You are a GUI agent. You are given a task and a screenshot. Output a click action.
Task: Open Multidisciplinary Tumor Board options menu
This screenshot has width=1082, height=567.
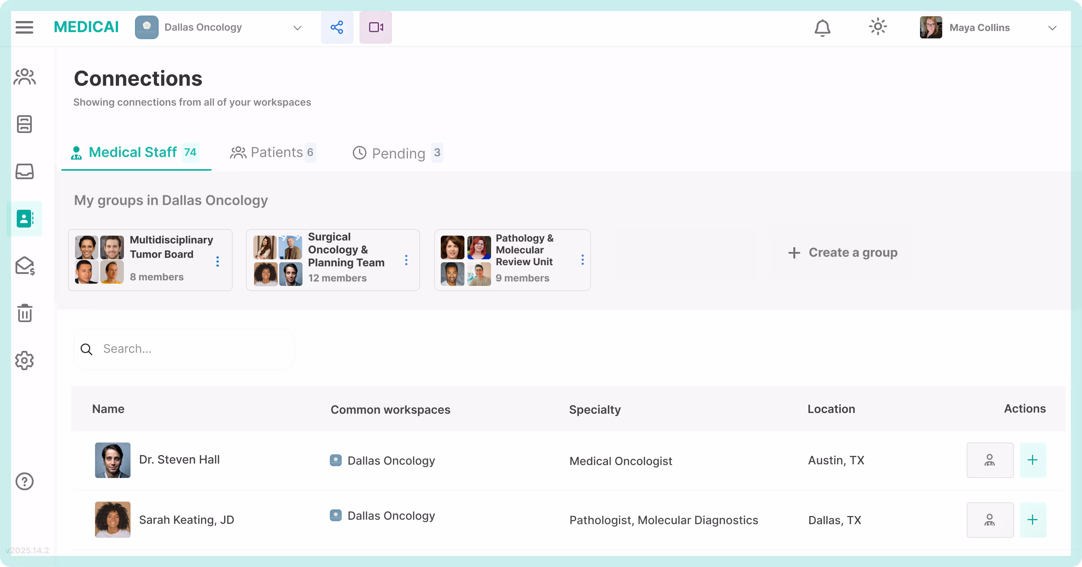tap(217, 261)
